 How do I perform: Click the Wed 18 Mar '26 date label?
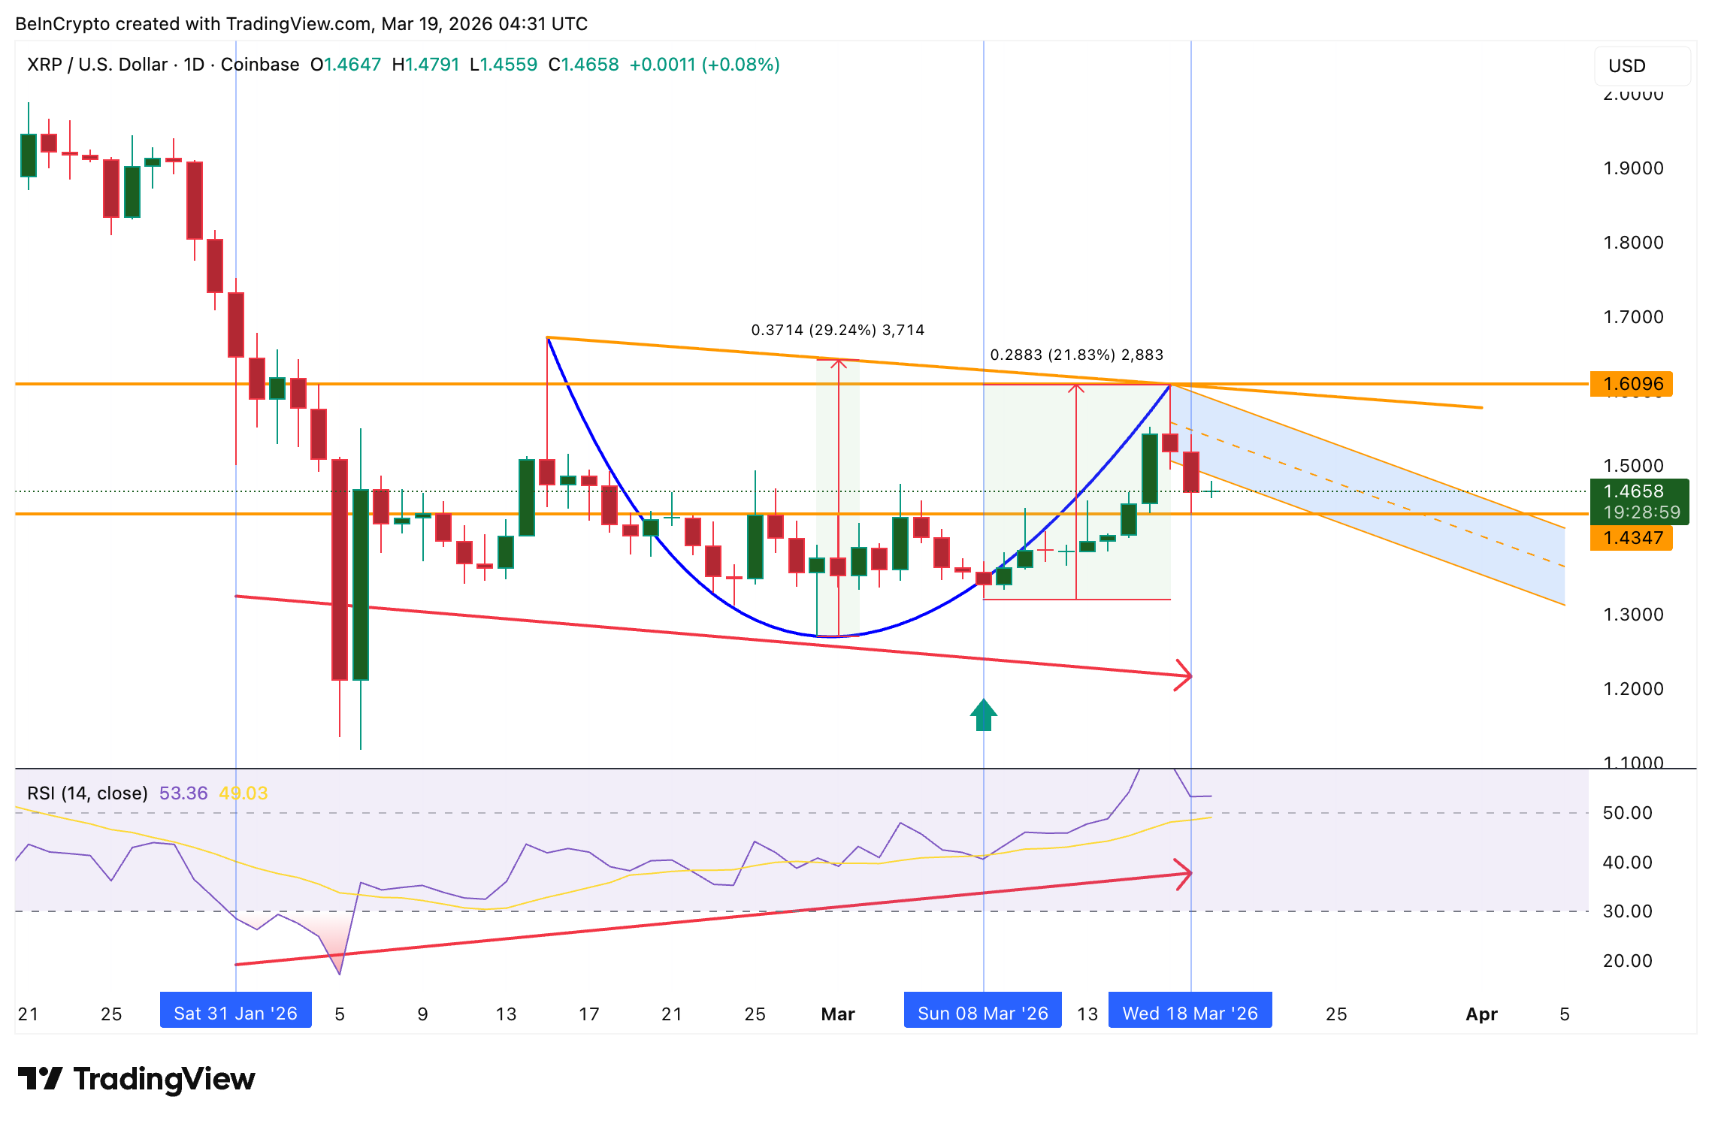[1190, 1012]
